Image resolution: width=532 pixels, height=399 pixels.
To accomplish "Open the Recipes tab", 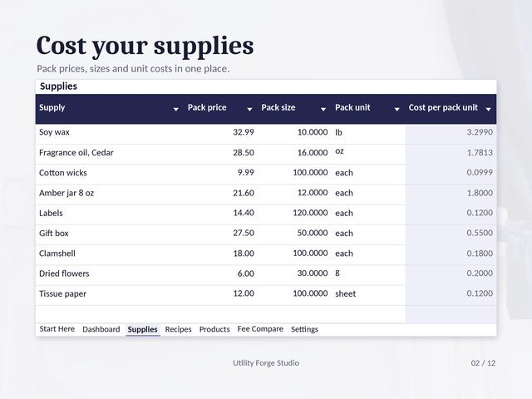I will click(x=178, y=329).
